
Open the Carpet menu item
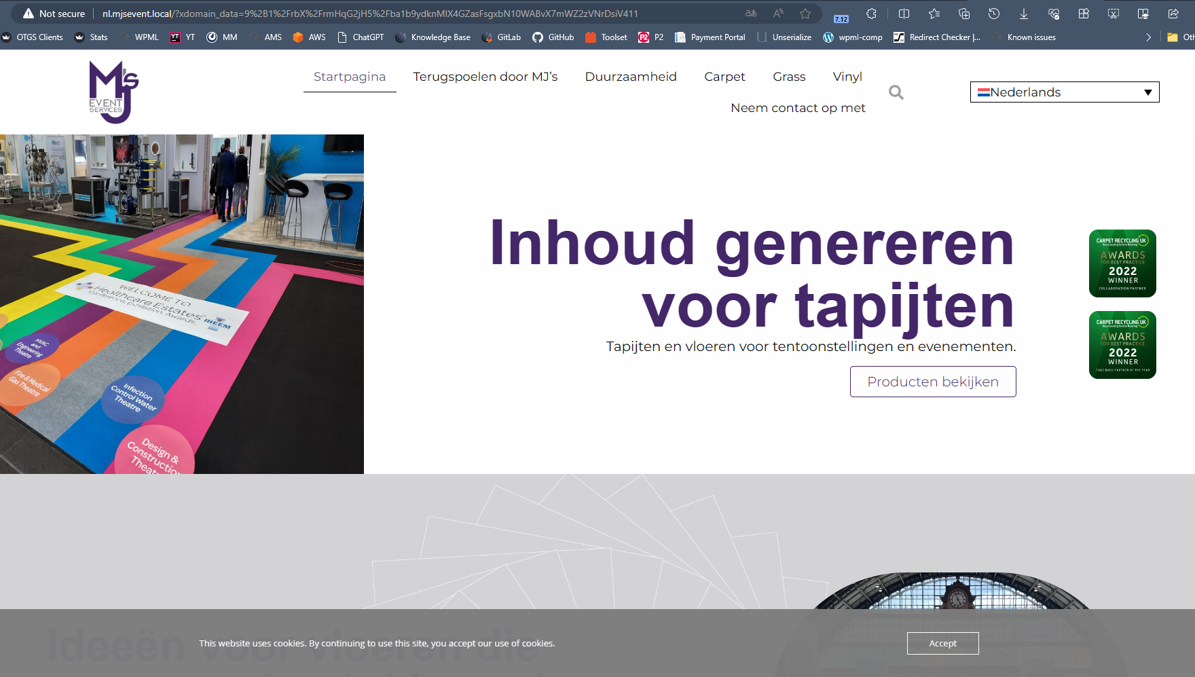724,77
